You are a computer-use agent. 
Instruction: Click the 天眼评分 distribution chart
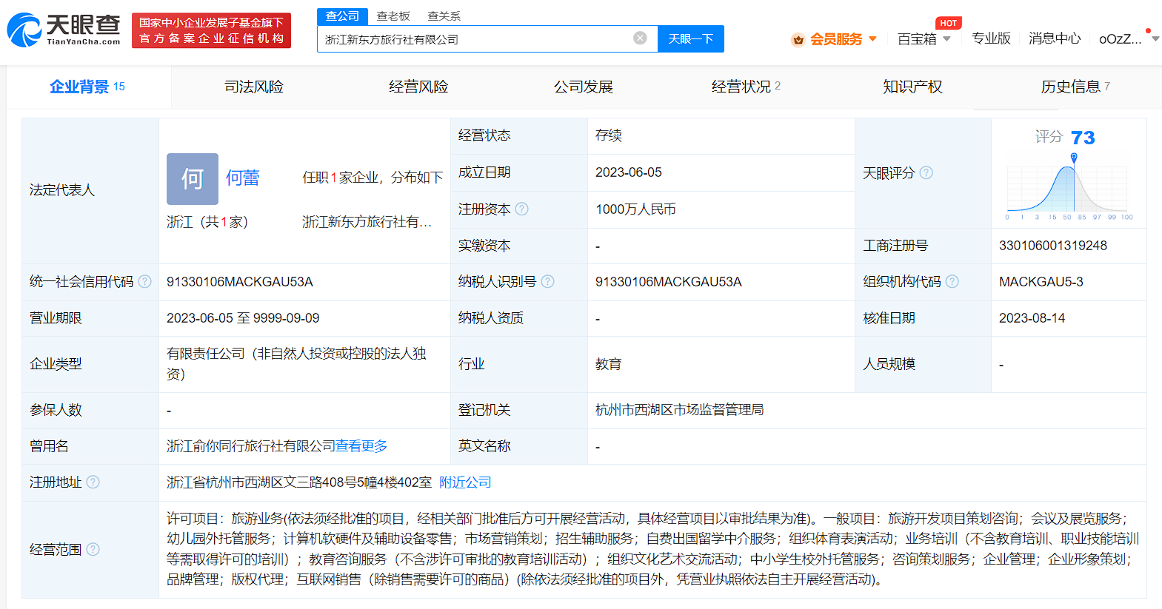click(x=1068, y=186)
